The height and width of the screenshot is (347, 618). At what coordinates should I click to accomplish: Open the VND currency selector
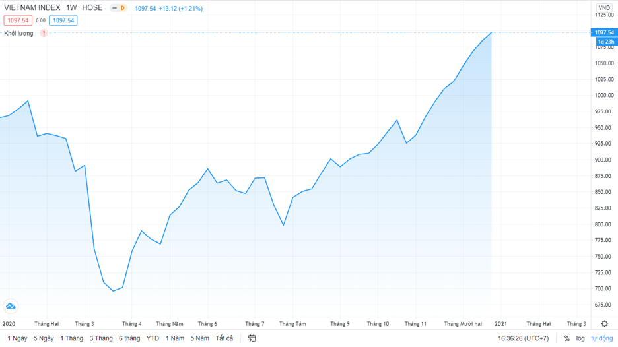603,7
